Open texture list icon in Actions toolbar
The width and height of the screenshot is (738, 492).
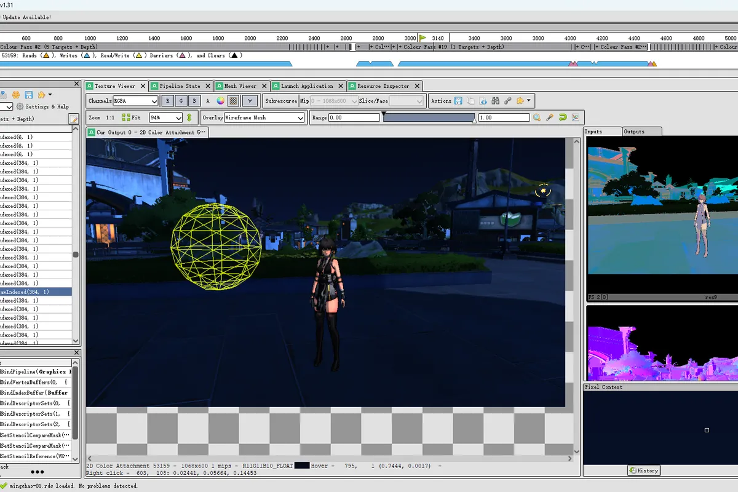coord(483,101)
